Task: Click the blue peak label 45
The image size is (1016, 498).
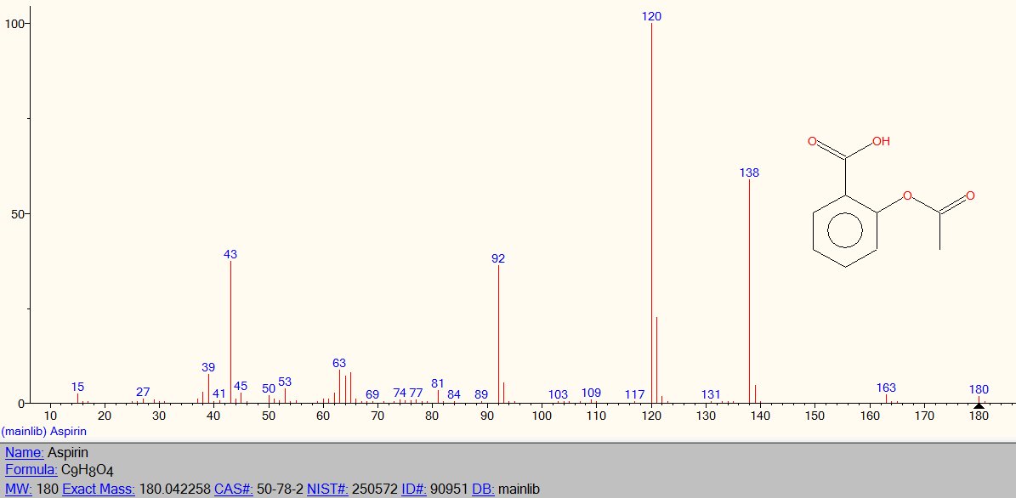Action: point(241,386)
